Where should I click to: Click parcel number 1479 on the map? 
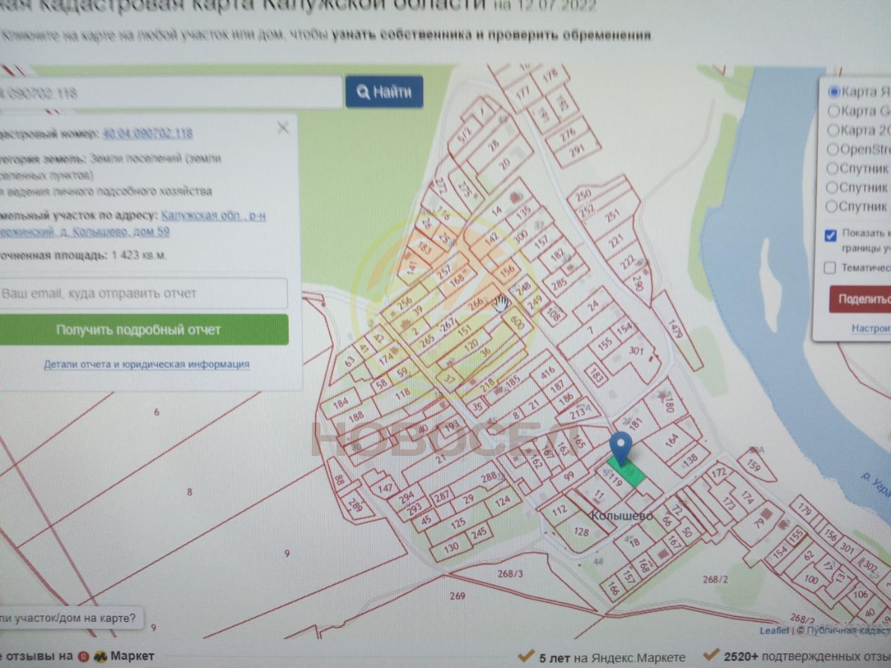tap(674, 329)
